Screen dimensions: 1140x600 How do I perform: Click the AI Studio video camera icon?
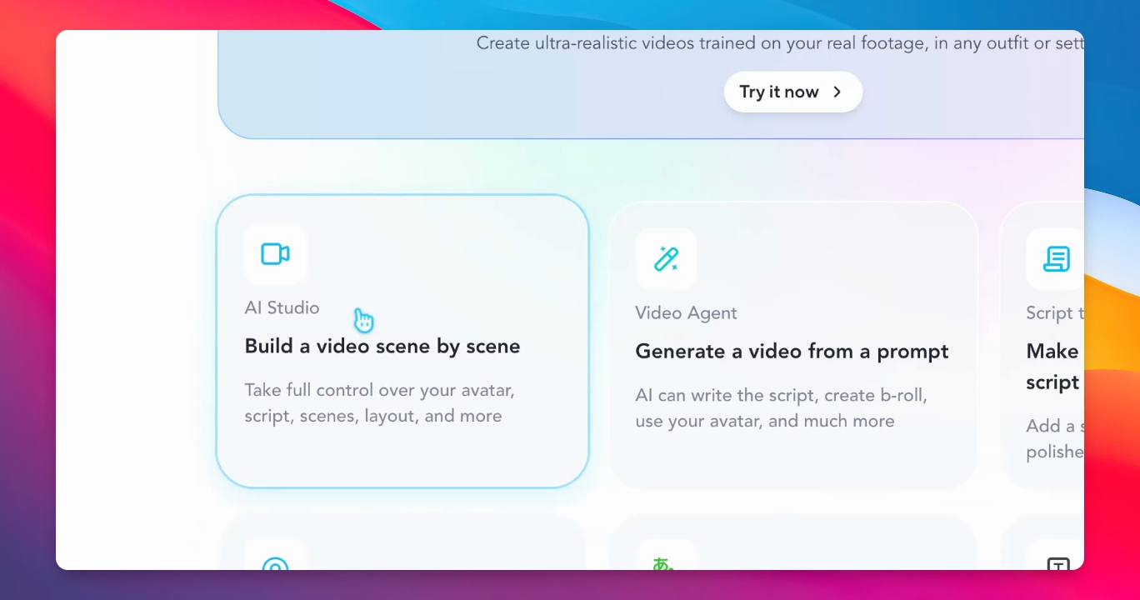275,254
